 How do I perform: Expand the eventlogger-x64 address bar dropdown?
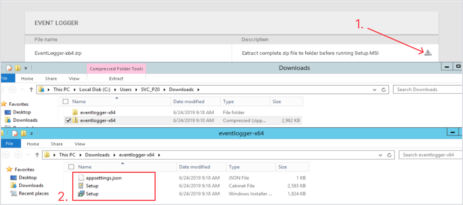(x=381, y=155)
